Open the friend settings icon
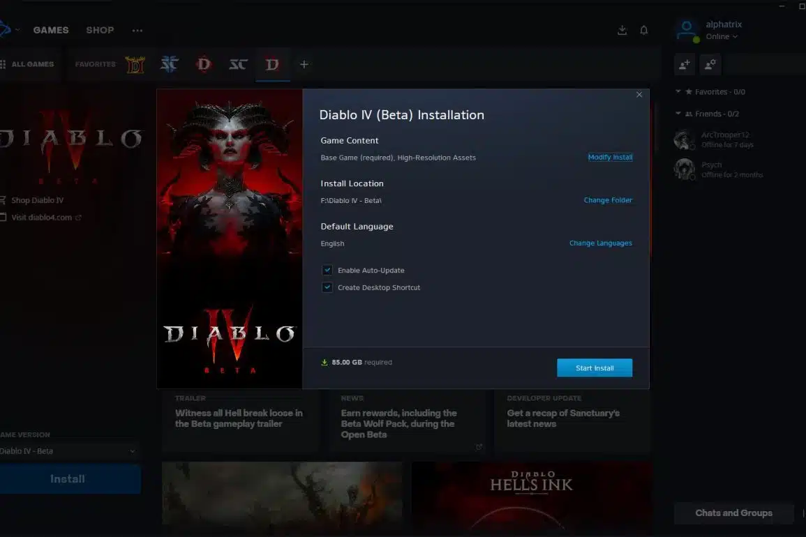This screenshot has width=806, height=537. click(710, 65)
